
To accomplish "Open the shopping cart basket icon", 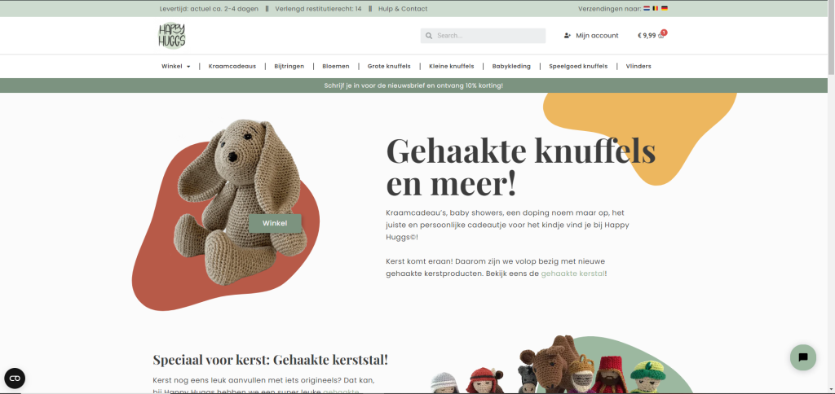I will click(660, 36).
